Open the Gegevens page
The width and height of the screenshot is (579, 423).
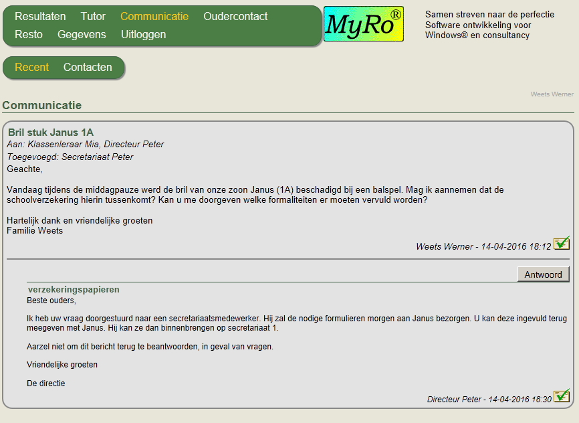[x=82, y=34]
